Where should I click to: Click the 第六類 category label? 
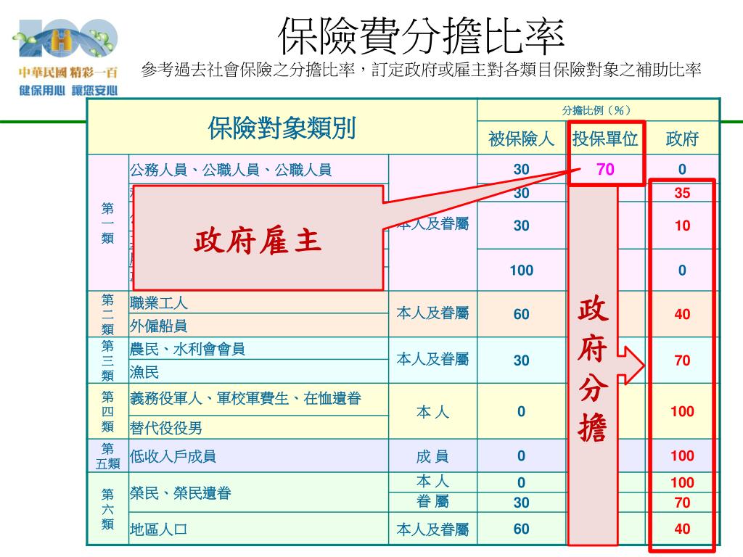coord(107,508)
